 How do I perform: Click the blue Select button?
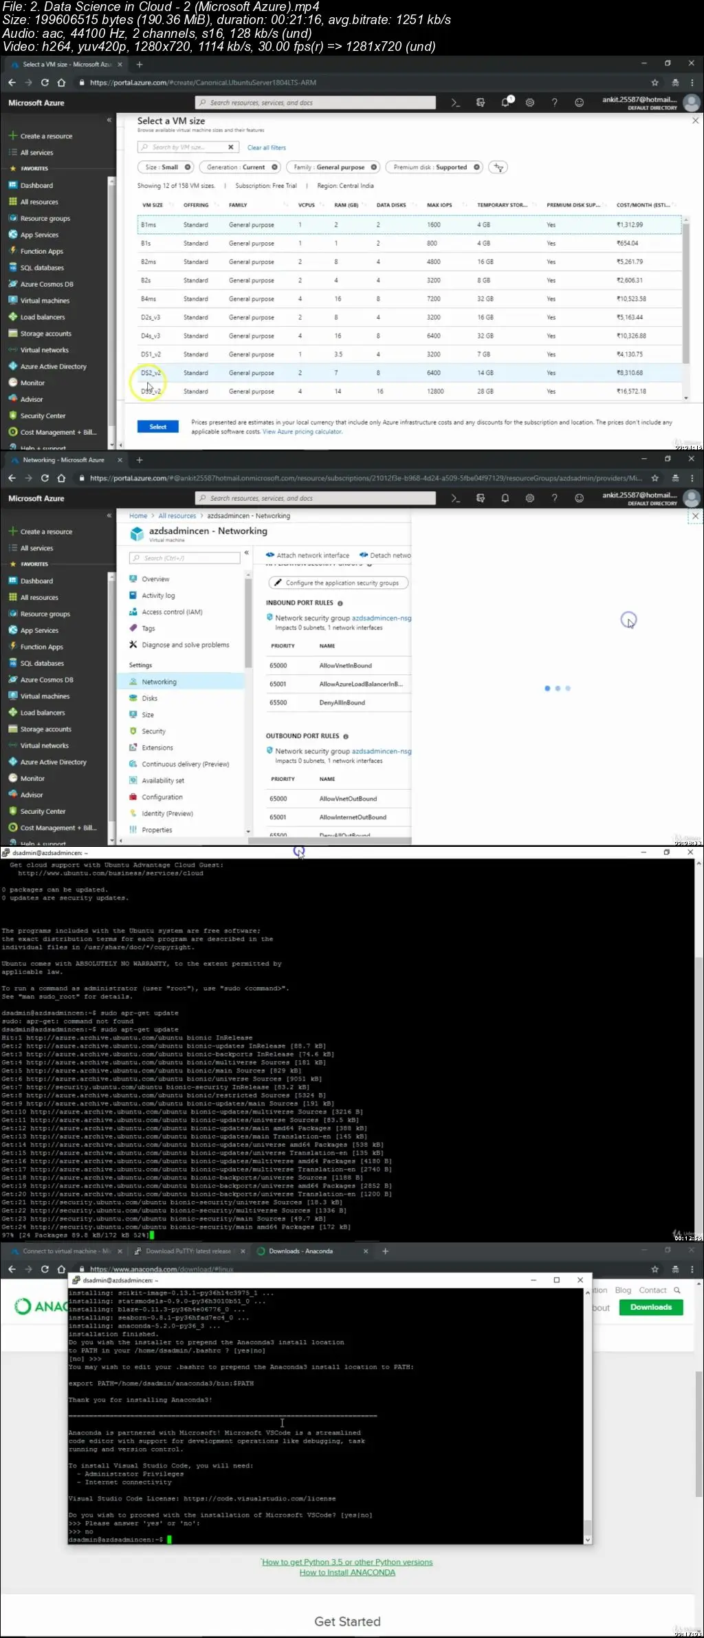(157, 427)
